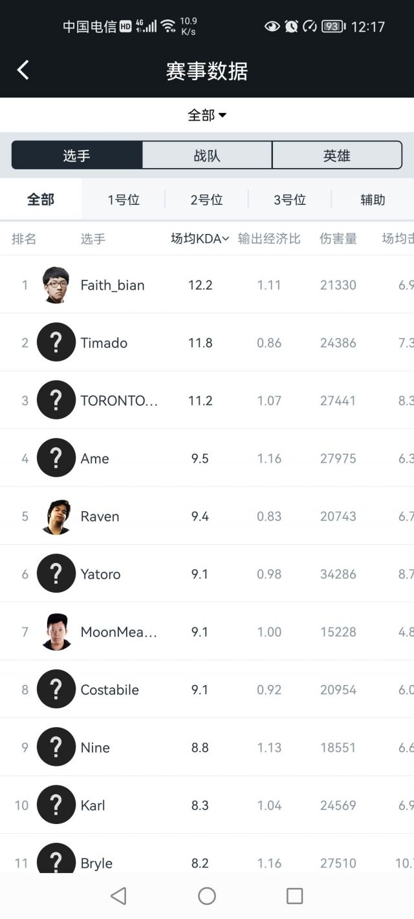414x919 pixels.
Task: Sort by 场均KDA column header
Action: point(199,239)
